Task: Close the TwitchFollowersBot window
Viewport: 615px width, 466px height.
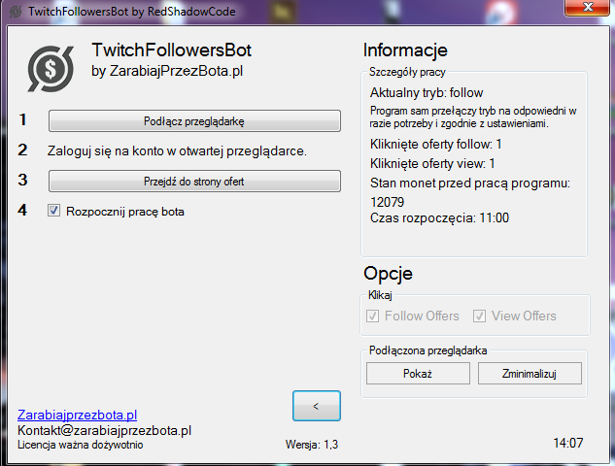Action: coord(587,8)
